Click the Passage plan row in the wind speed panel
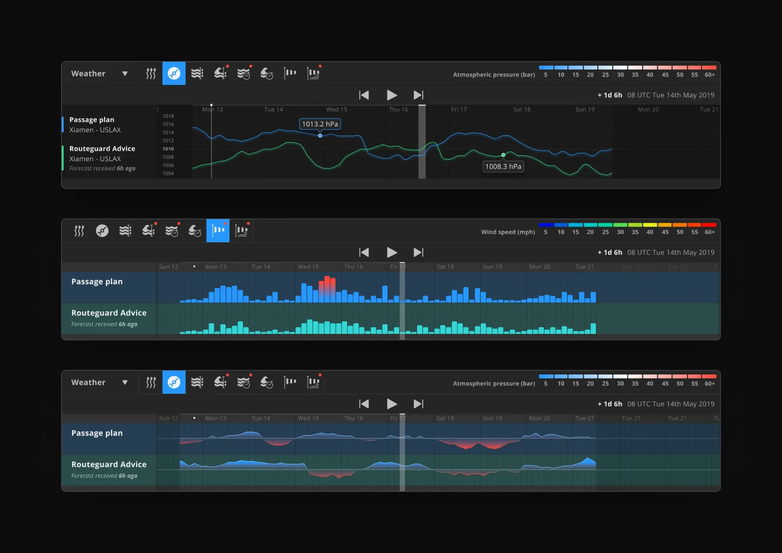The width and height of the screenshot is (782, 553). point(391,287)
